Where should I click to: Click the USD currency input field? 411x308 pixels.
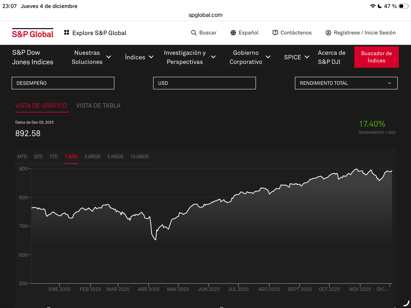[204, 83]
